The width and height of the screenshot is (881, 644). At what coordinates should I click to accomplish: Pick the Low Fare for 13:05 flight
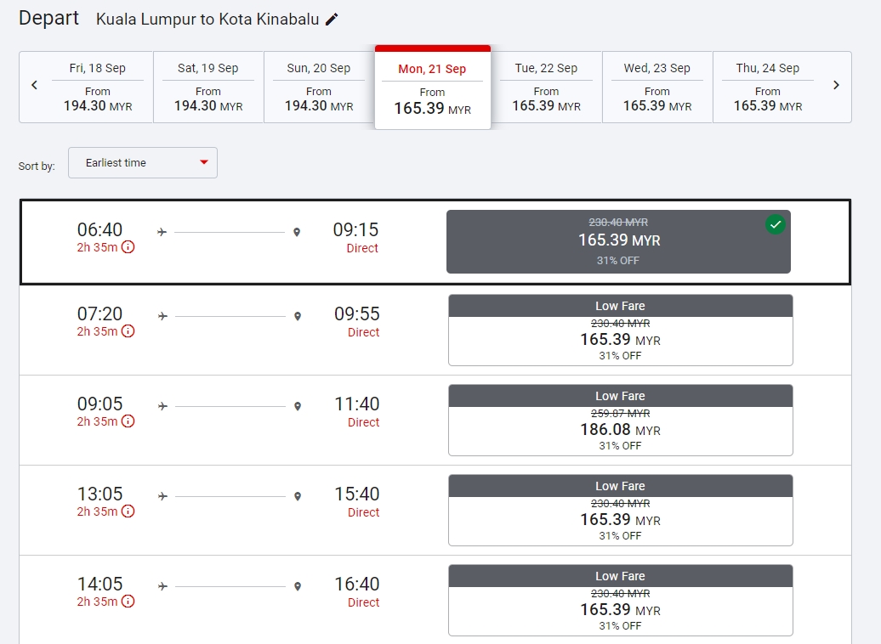click(x=620, y=511)
